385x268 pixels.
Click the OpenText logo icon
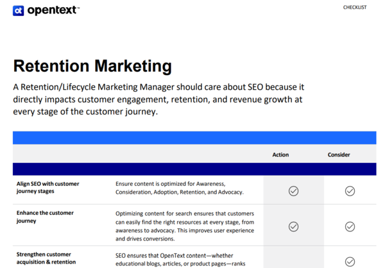tap(18, 10)
